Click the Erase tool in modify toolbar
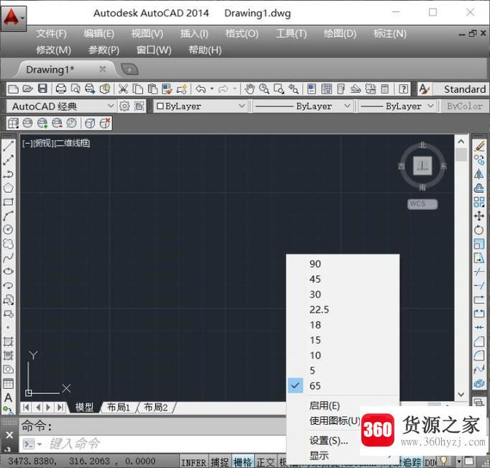Screen dimensions: 490x468 pyautogui.click(x=479, y=146)
